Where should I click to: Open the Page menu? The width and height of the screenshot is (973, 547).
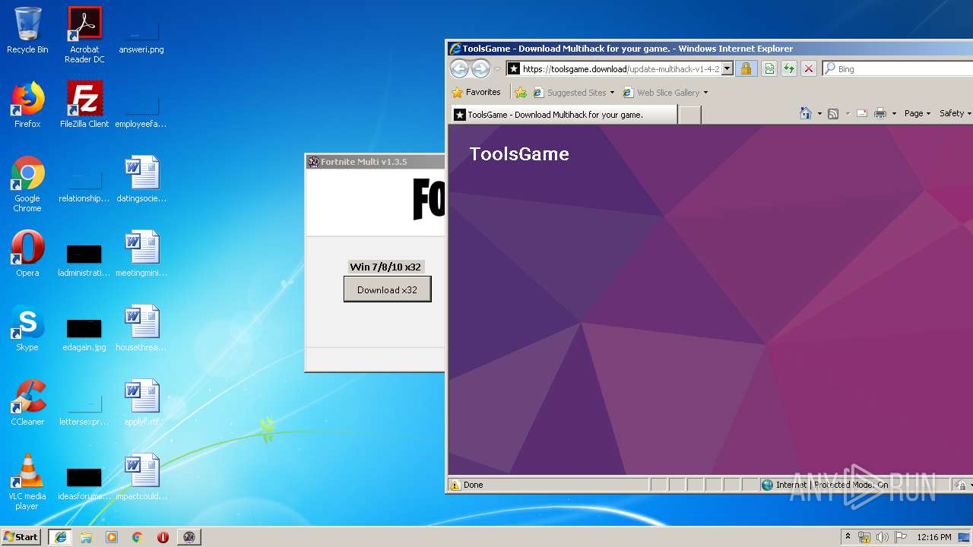pyautogui.click(x=918, y=113)
